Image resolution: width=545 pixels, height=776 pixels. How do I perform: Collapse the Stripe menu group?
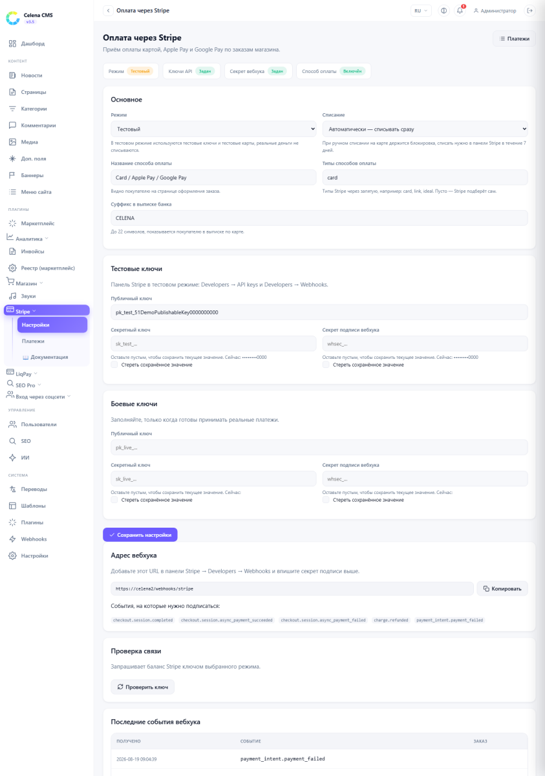(x=47, y=310)
